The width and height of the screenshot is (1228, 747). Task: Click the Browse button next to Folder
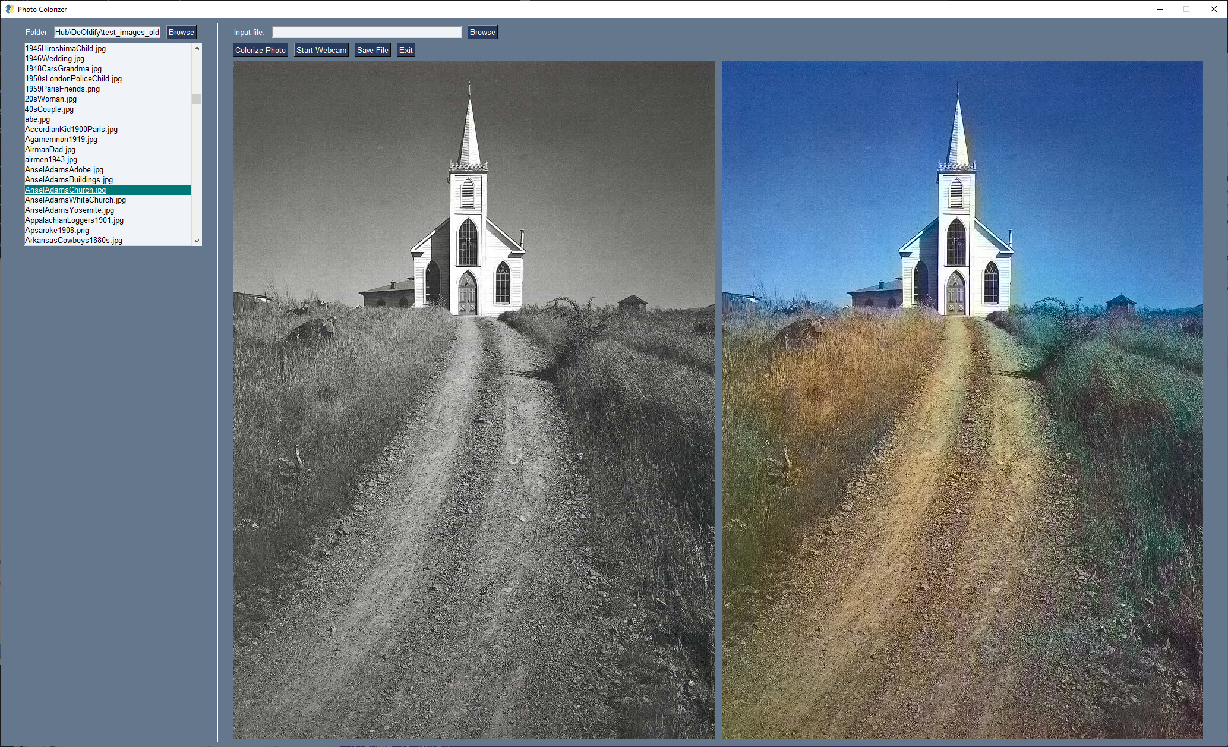(x=181, y=33)
